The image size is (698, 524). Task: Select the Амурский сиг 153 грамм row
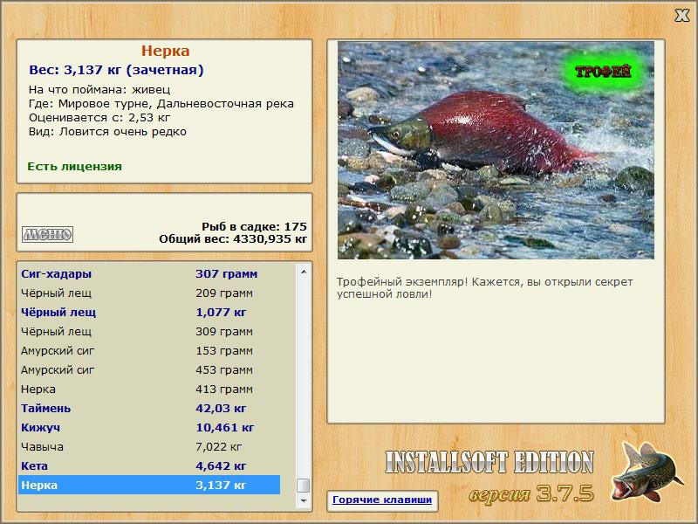pos(149,351)
